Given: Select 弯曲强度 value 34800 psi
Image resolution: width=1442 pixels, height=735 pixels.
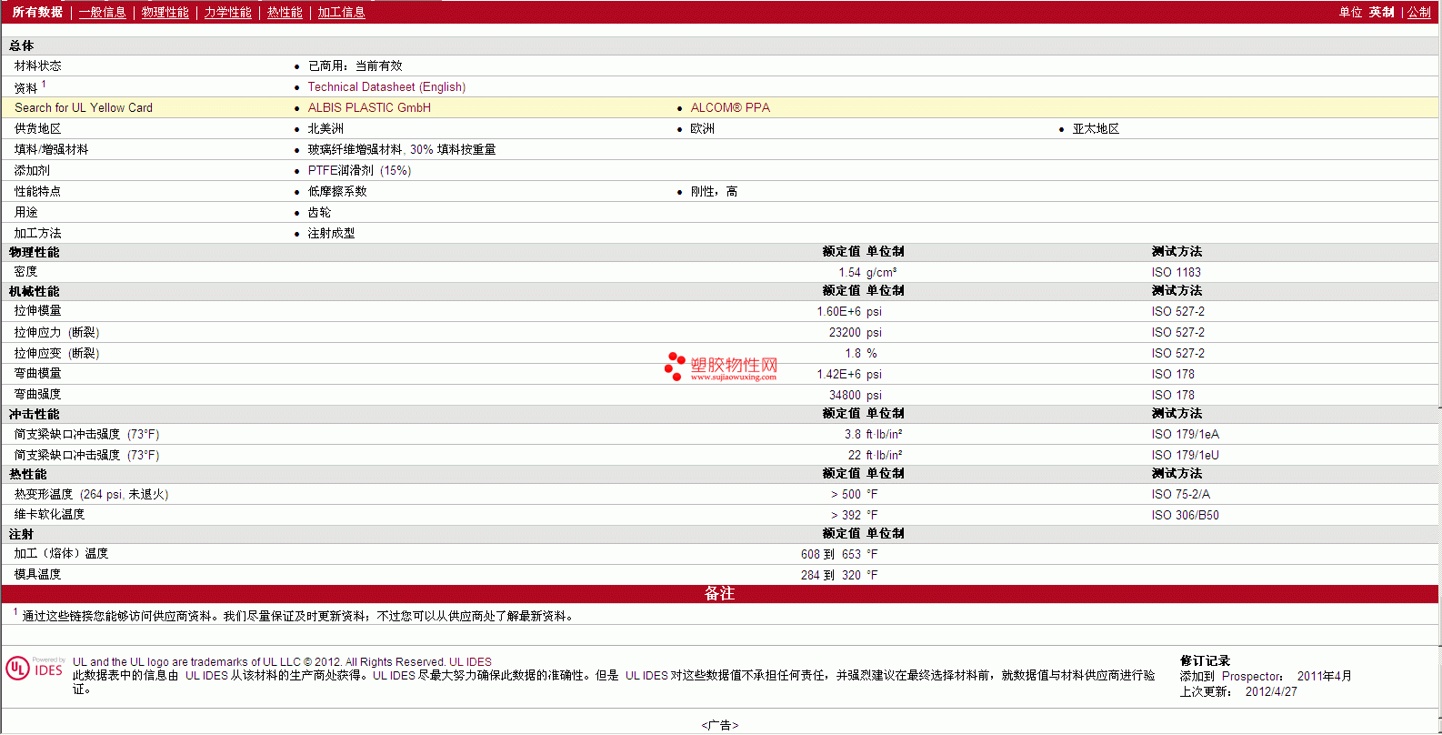Looking at the screenshot, I should pos(856,395).
